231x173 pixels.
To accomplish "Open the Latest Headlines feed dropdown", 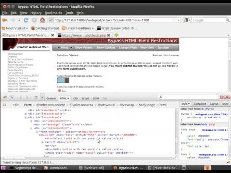I will pyautogui.click(x=77, y=28).
